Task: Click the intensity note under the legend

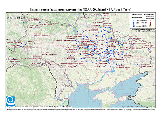Action: click(x=143, y=30)
